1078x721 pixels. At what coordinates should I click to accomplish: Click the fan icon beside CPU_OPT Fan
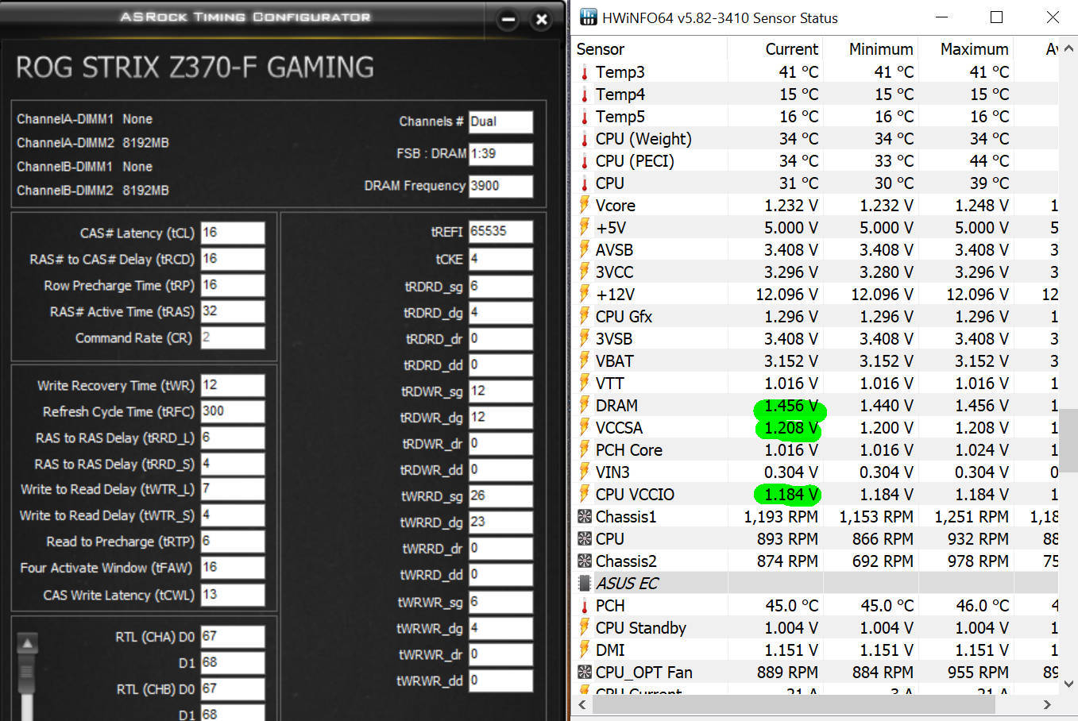(x=585, y=673)
